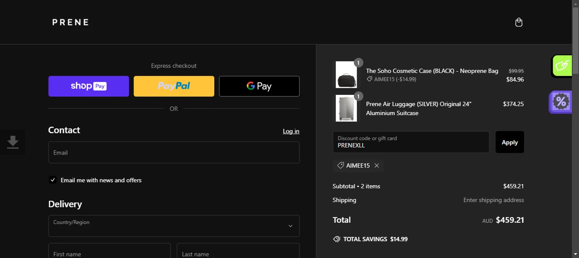Viewport: 579px width, 258px height.
Task: Click the TOTAL SAVINGS tag icon
Action: [x=337, y=239]
